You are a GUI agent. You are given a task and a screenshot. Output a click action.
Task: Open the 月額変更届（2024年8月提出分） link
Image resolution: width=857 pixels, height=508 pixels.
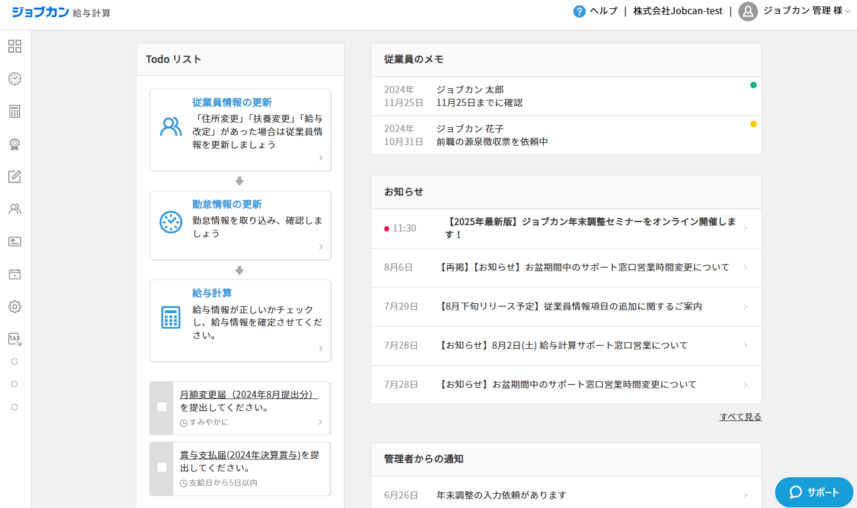pyautogui.click(x=249, y=394)
